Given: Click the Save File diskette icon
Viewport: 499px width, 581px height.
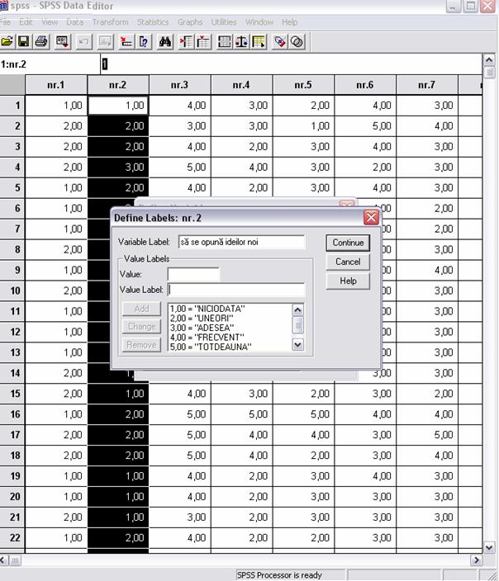Looking at the screenshot, I should pos(24,41).
